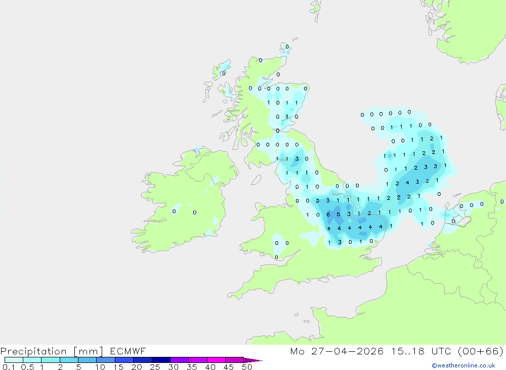Click the "30" legend scale label
This screenshot has height=370, width=506.
[174, 367]
